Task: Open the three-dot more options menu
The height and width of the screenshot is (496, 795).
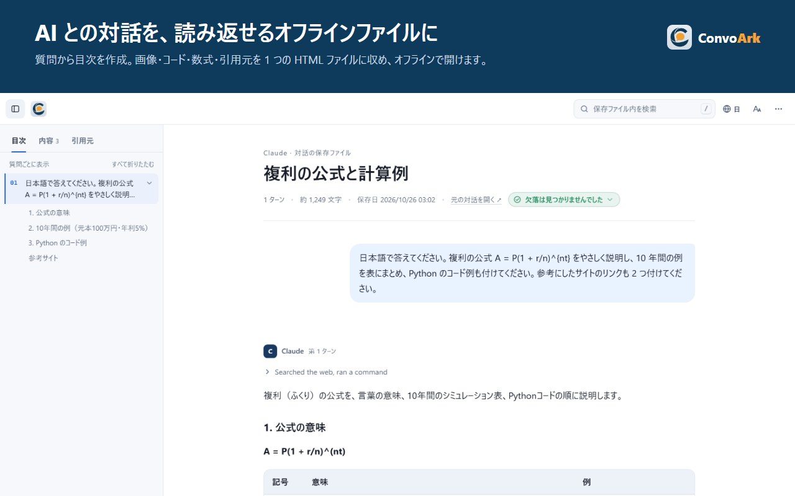Action: (778, 109)
